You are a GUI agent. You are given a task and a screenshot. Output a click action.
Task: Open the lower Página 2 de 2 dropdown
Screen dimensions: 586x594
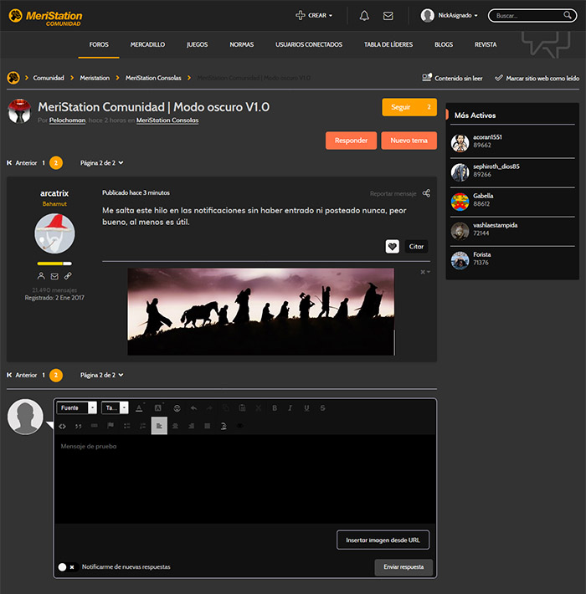[101, 375]
